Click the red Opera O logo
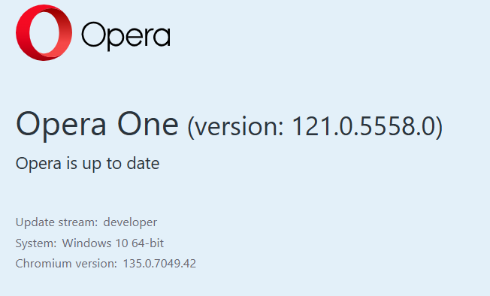 [44, 32]
